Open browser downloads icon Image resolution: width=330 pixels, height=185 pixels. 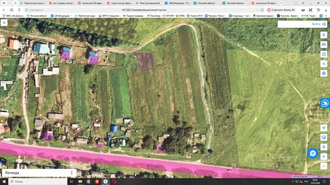pos(326,10)
